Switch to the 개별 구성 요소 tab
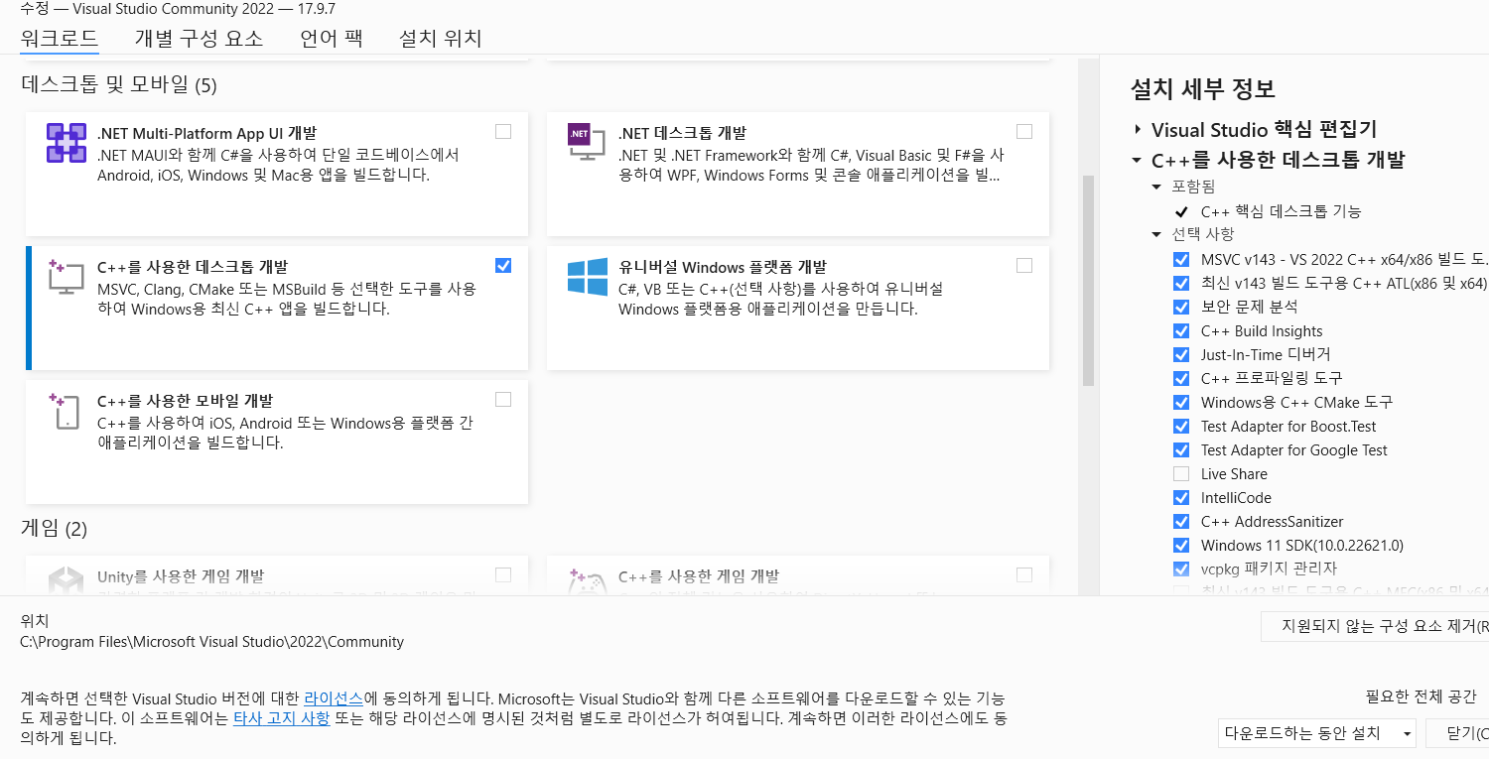Image resolution: width=1489 pixels, height=759 pixels. coord(199,39)
